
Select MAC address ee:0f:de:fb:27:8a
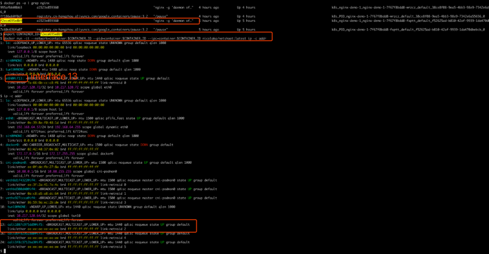43,167
